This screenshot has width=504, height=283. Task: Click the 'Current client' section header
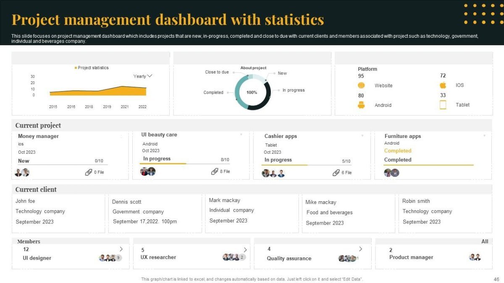click(x=36, y=190)
